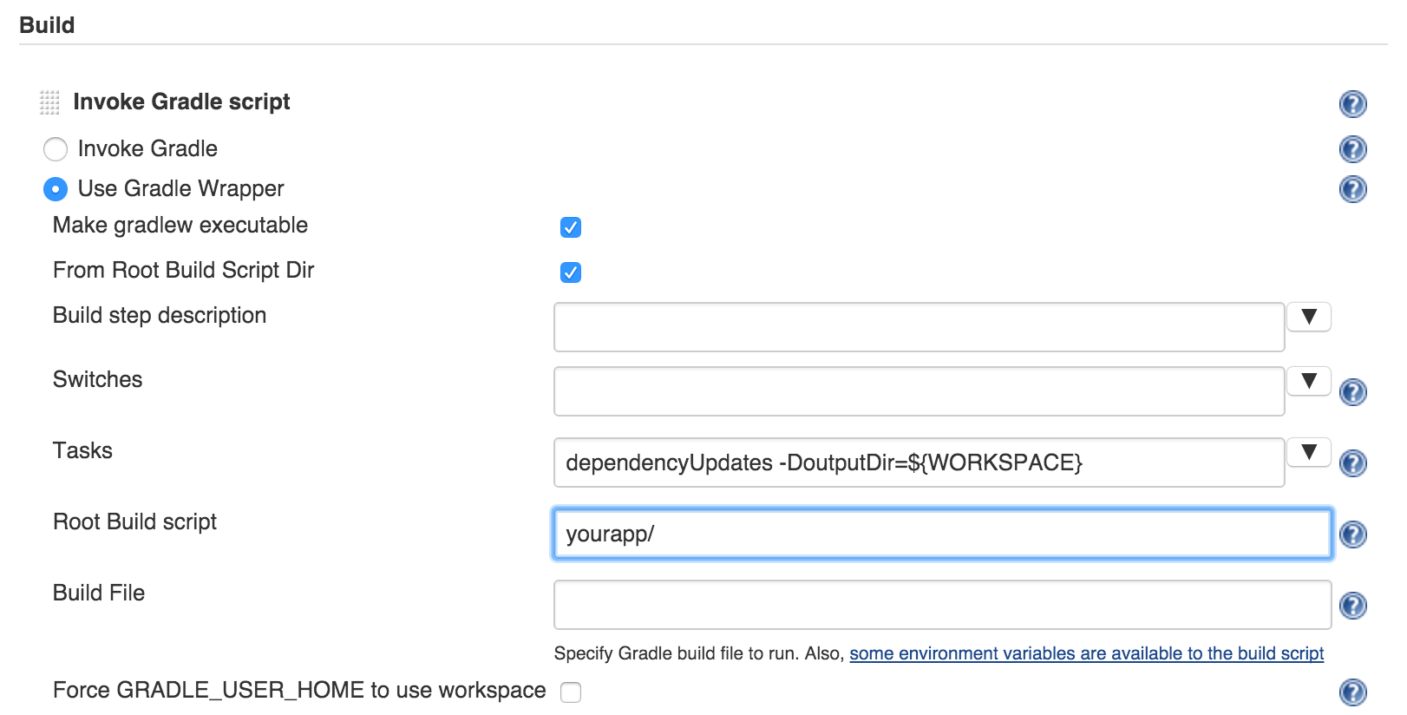This screenshot has height=715, width=1407.
Task: Show help for the Tasks field
Action: [x=1352, y=463]
